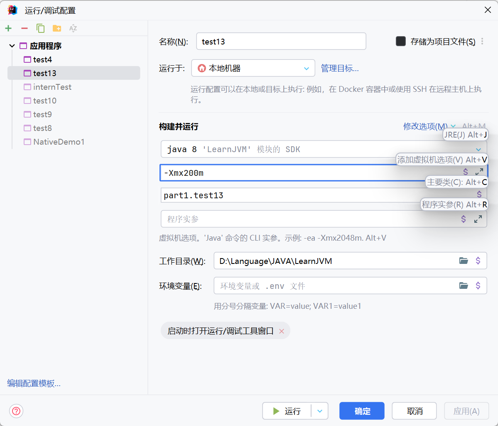Sort configurations alphabetically
The width and height of the screenshot is (498, 426).
pos(73,28)
